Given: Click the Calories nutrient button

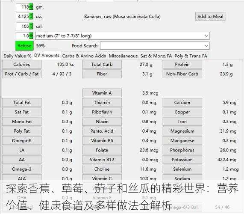Looking at the screenshot, I should click(x=22, y=64).
